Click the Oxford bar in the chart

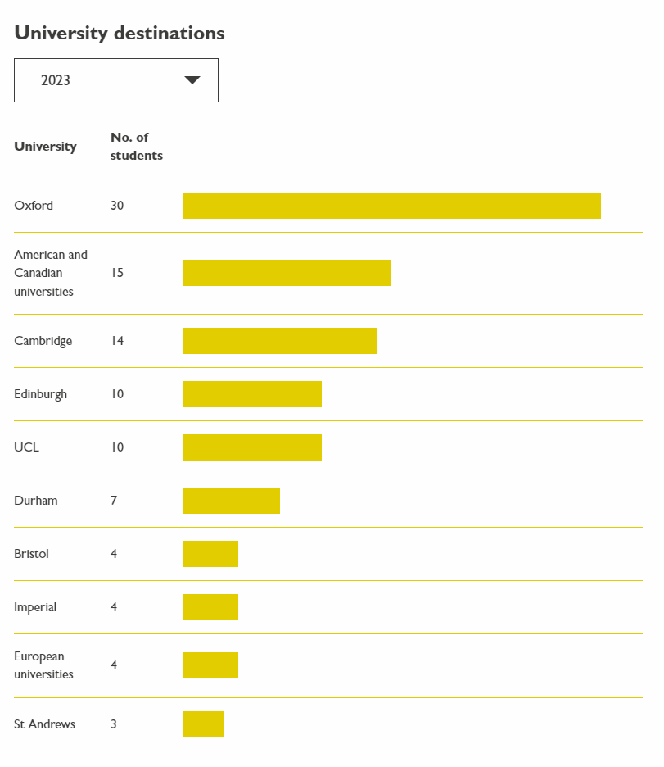click(391, 206)
